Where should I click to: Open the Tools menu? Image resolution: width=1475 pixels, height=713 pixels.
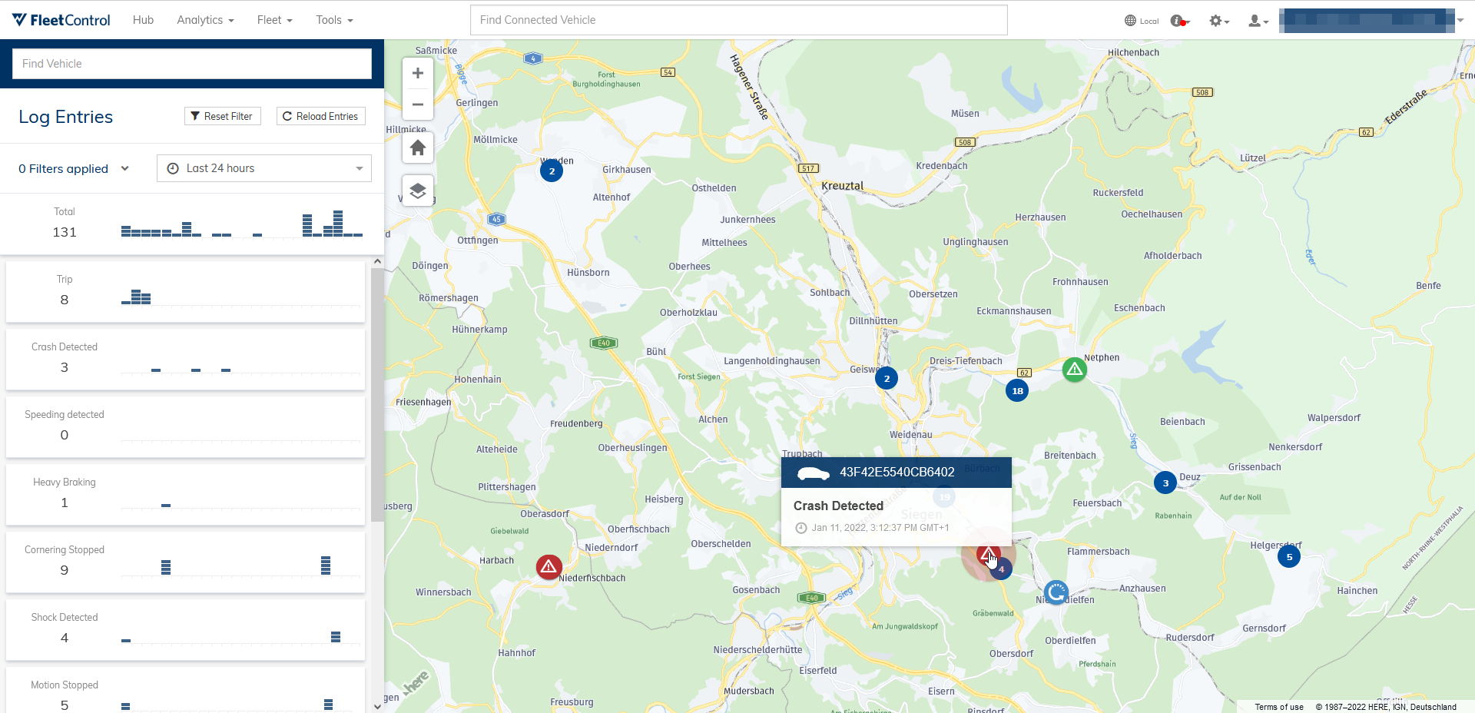(x=334, y=20)
